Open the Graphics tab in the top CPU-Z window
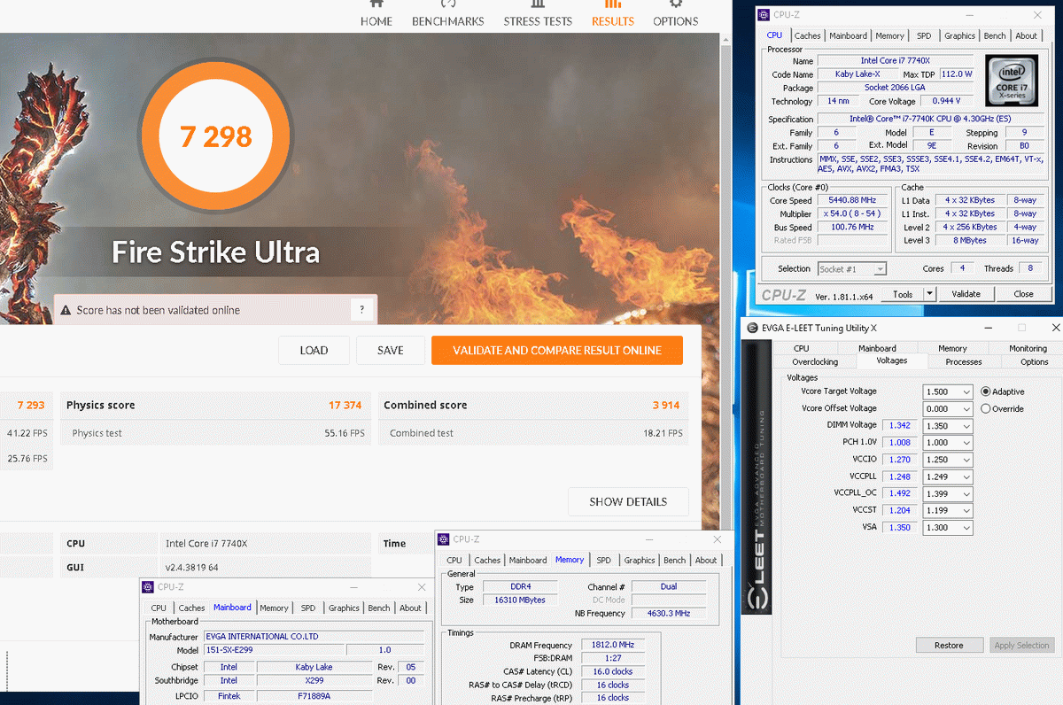This screenshot has width=1063, height=705. [959, 35]
